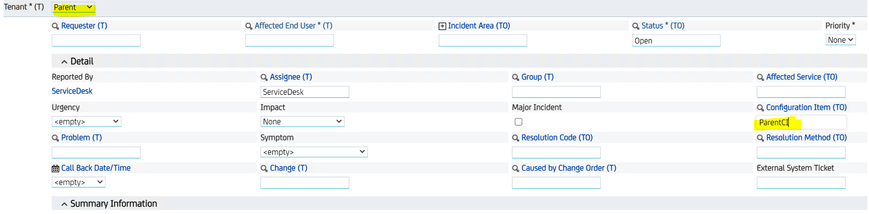Collapse the Summary Information section
The width and height of the screenshot is (869, 214).
[x=64, y=204]
